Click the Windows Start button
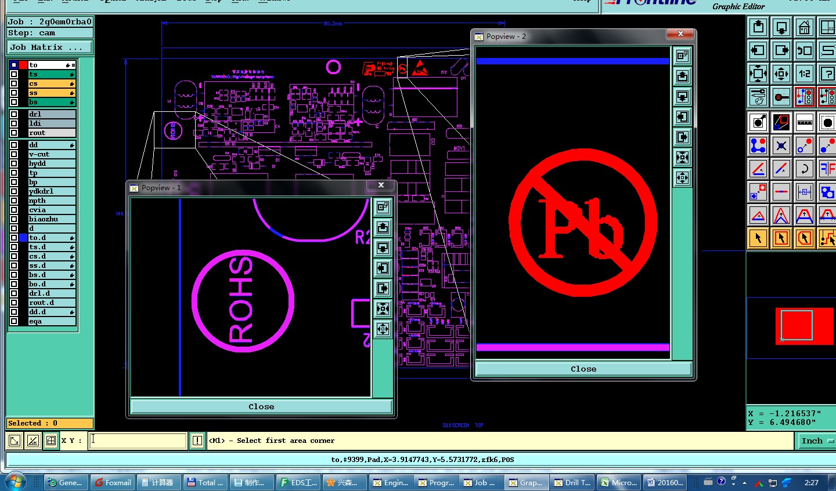 pyautogui.click(x=15, y=482)
